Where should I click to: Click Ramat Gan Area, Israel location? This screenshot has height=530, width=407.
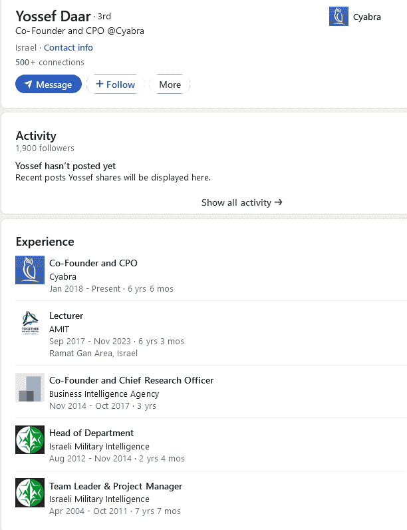click(x=94, y=353)
